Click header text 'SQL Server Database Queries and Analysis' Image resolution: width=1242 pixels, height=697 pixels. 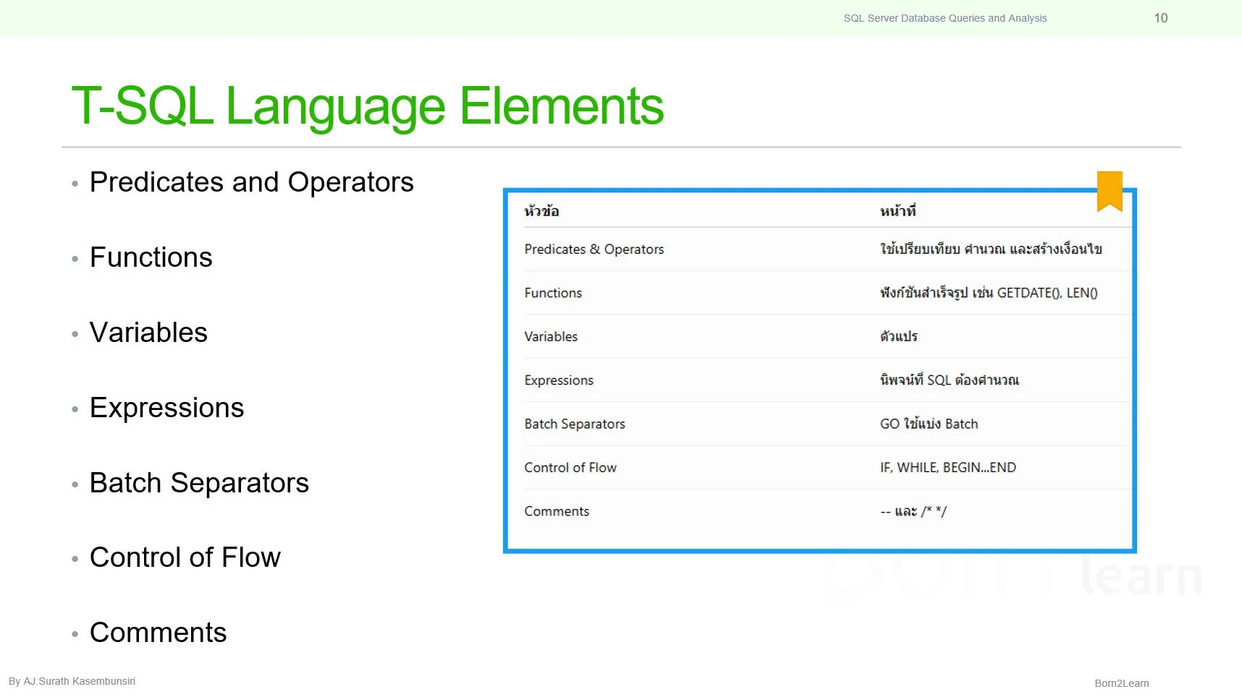(x=945, y=18)
